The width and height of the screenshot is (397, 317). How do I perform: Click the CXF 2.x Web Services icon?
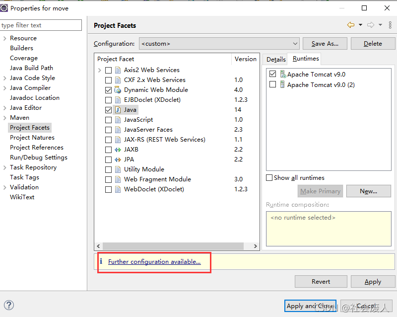tap(118, 80)
